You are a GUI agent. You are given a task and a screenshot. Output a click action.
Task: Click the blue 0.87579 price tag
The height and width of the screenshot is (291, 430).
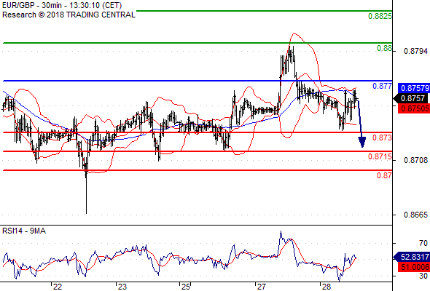click(414, 88)
